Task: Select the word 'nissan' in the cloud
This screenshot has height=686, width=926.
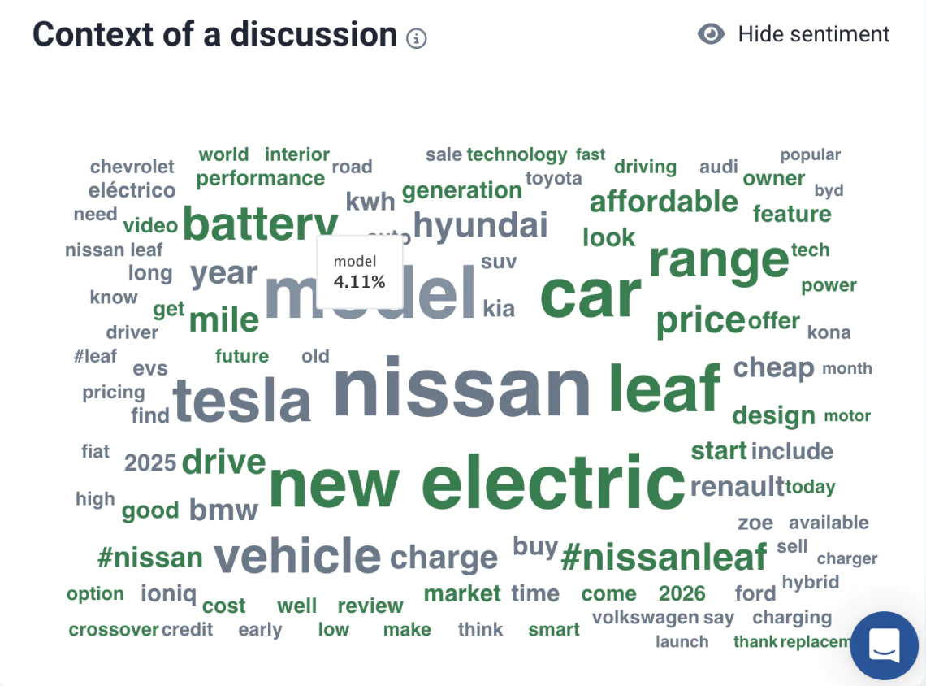Action: [462, 387]
